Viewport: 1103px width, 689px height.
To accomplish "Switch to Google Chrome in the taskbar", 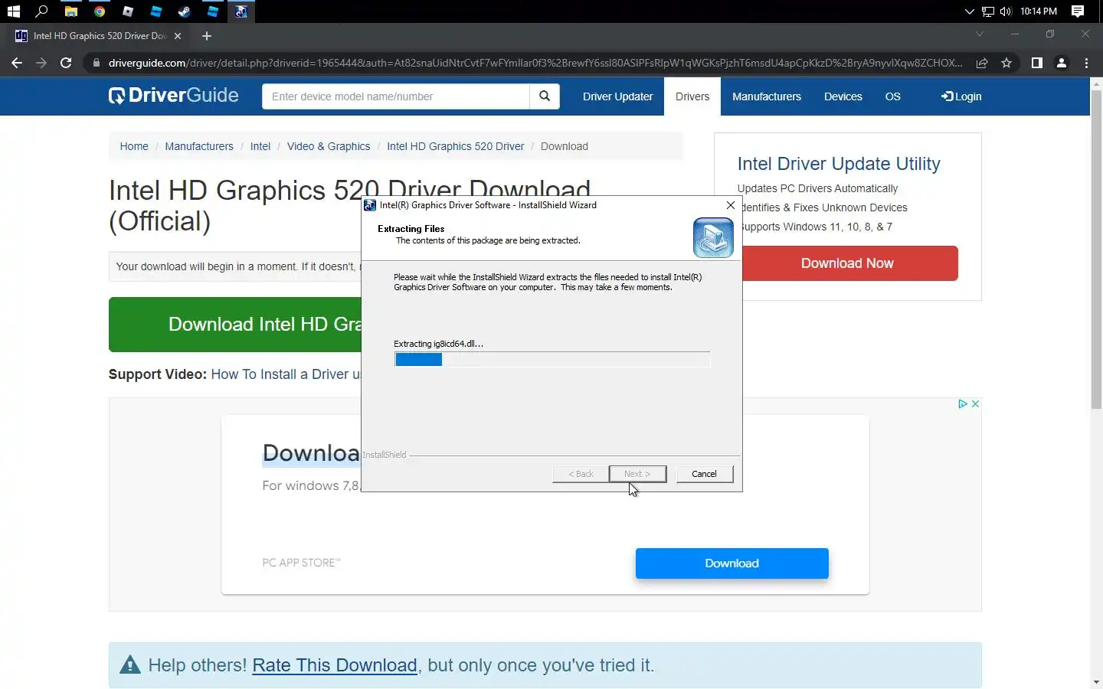I will [x=100, y=11].
